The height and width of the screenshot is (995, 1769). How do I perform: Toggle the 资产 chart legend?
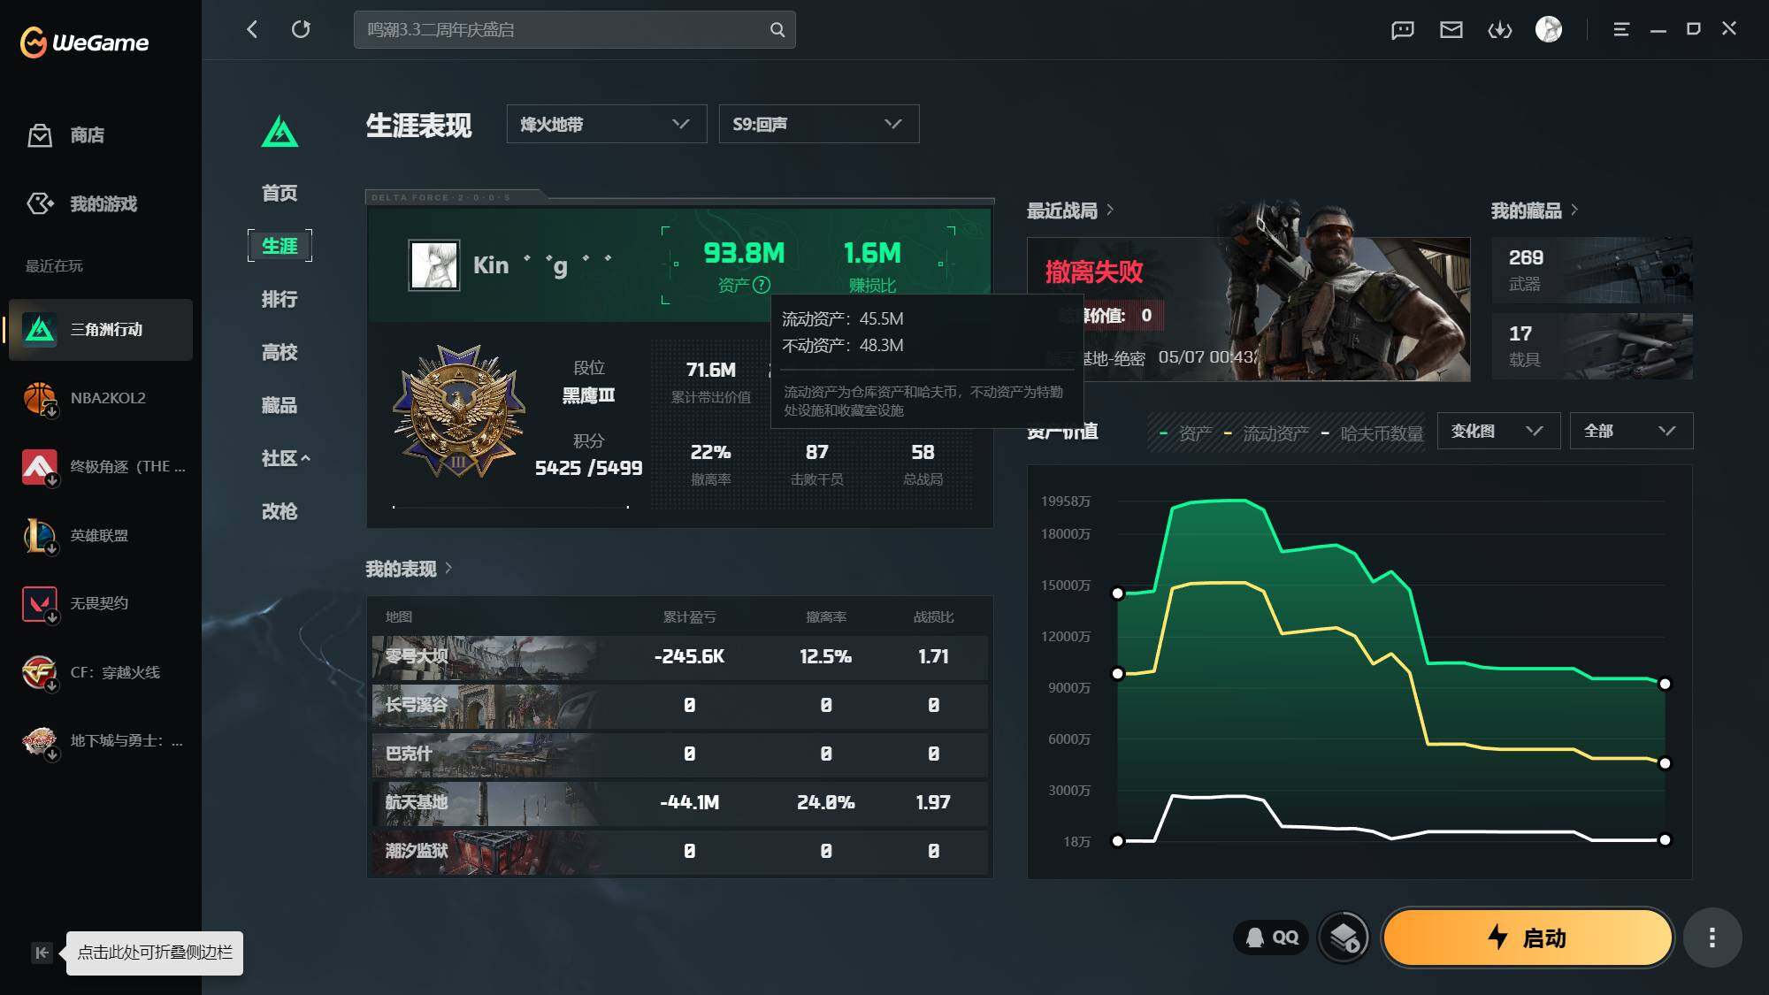point(1185,433)
